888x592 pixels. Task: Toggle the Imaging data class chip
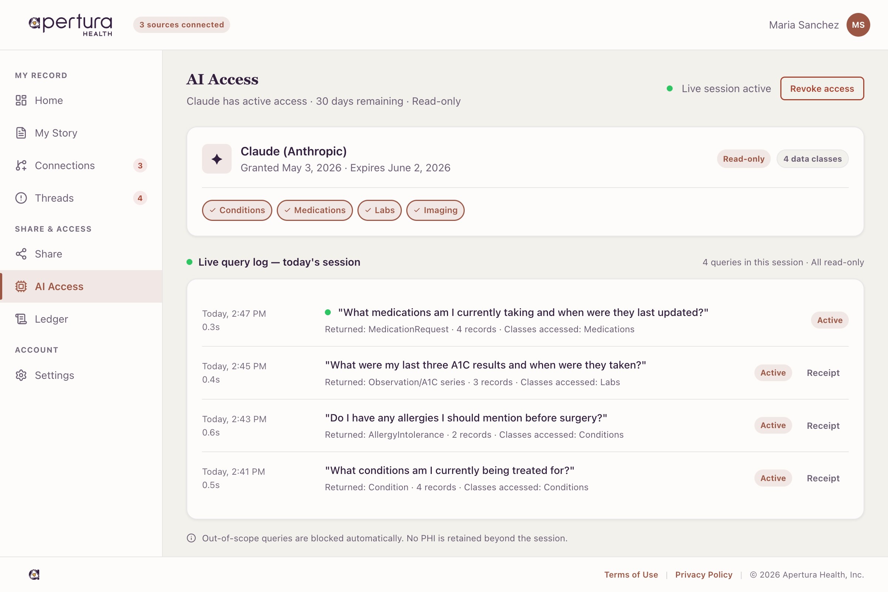[435, 210]
